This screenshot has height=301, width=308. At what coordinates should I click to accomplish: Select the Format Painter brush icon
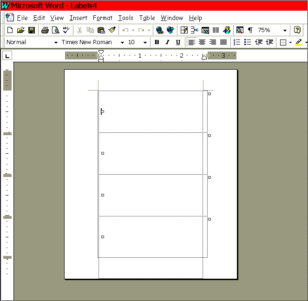tap(112, 30)
